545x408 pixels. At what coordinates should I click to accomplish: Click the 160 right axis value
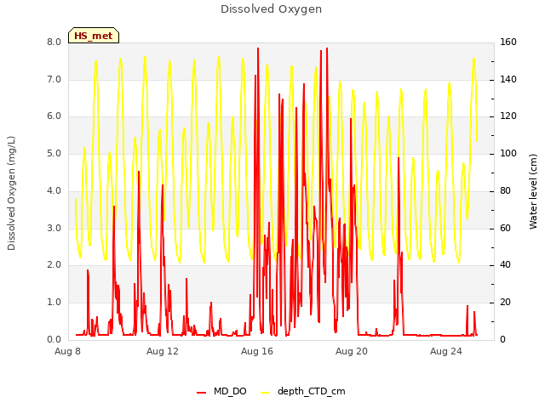pyautogui.click(x=508, y=42)
